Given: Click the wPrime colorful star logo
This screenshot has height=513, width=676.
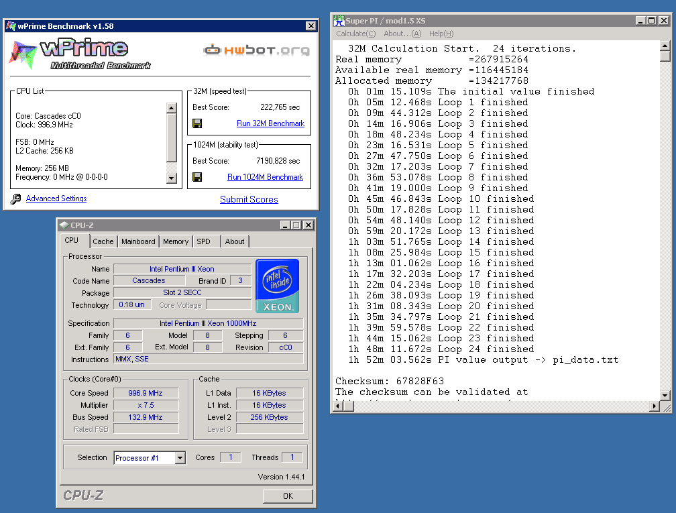Looking at the screenshot, I should point(23,55).
